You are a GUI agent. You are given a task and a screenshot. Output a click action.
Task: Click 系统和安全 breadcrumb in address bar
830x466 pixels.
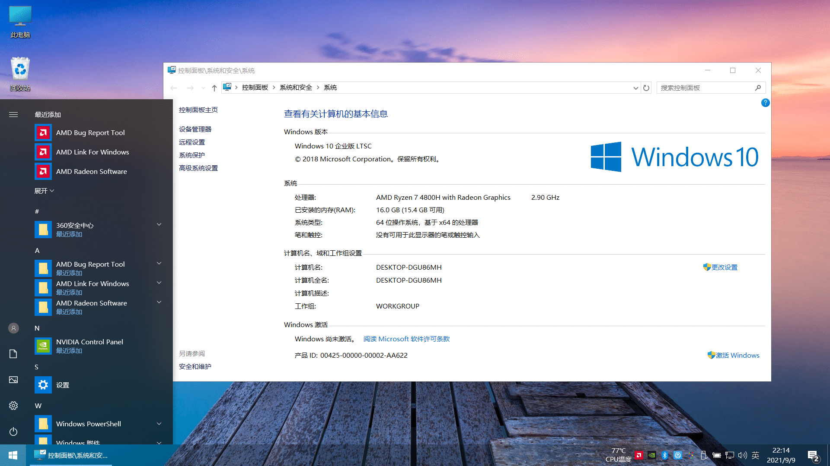click(296, 88)
